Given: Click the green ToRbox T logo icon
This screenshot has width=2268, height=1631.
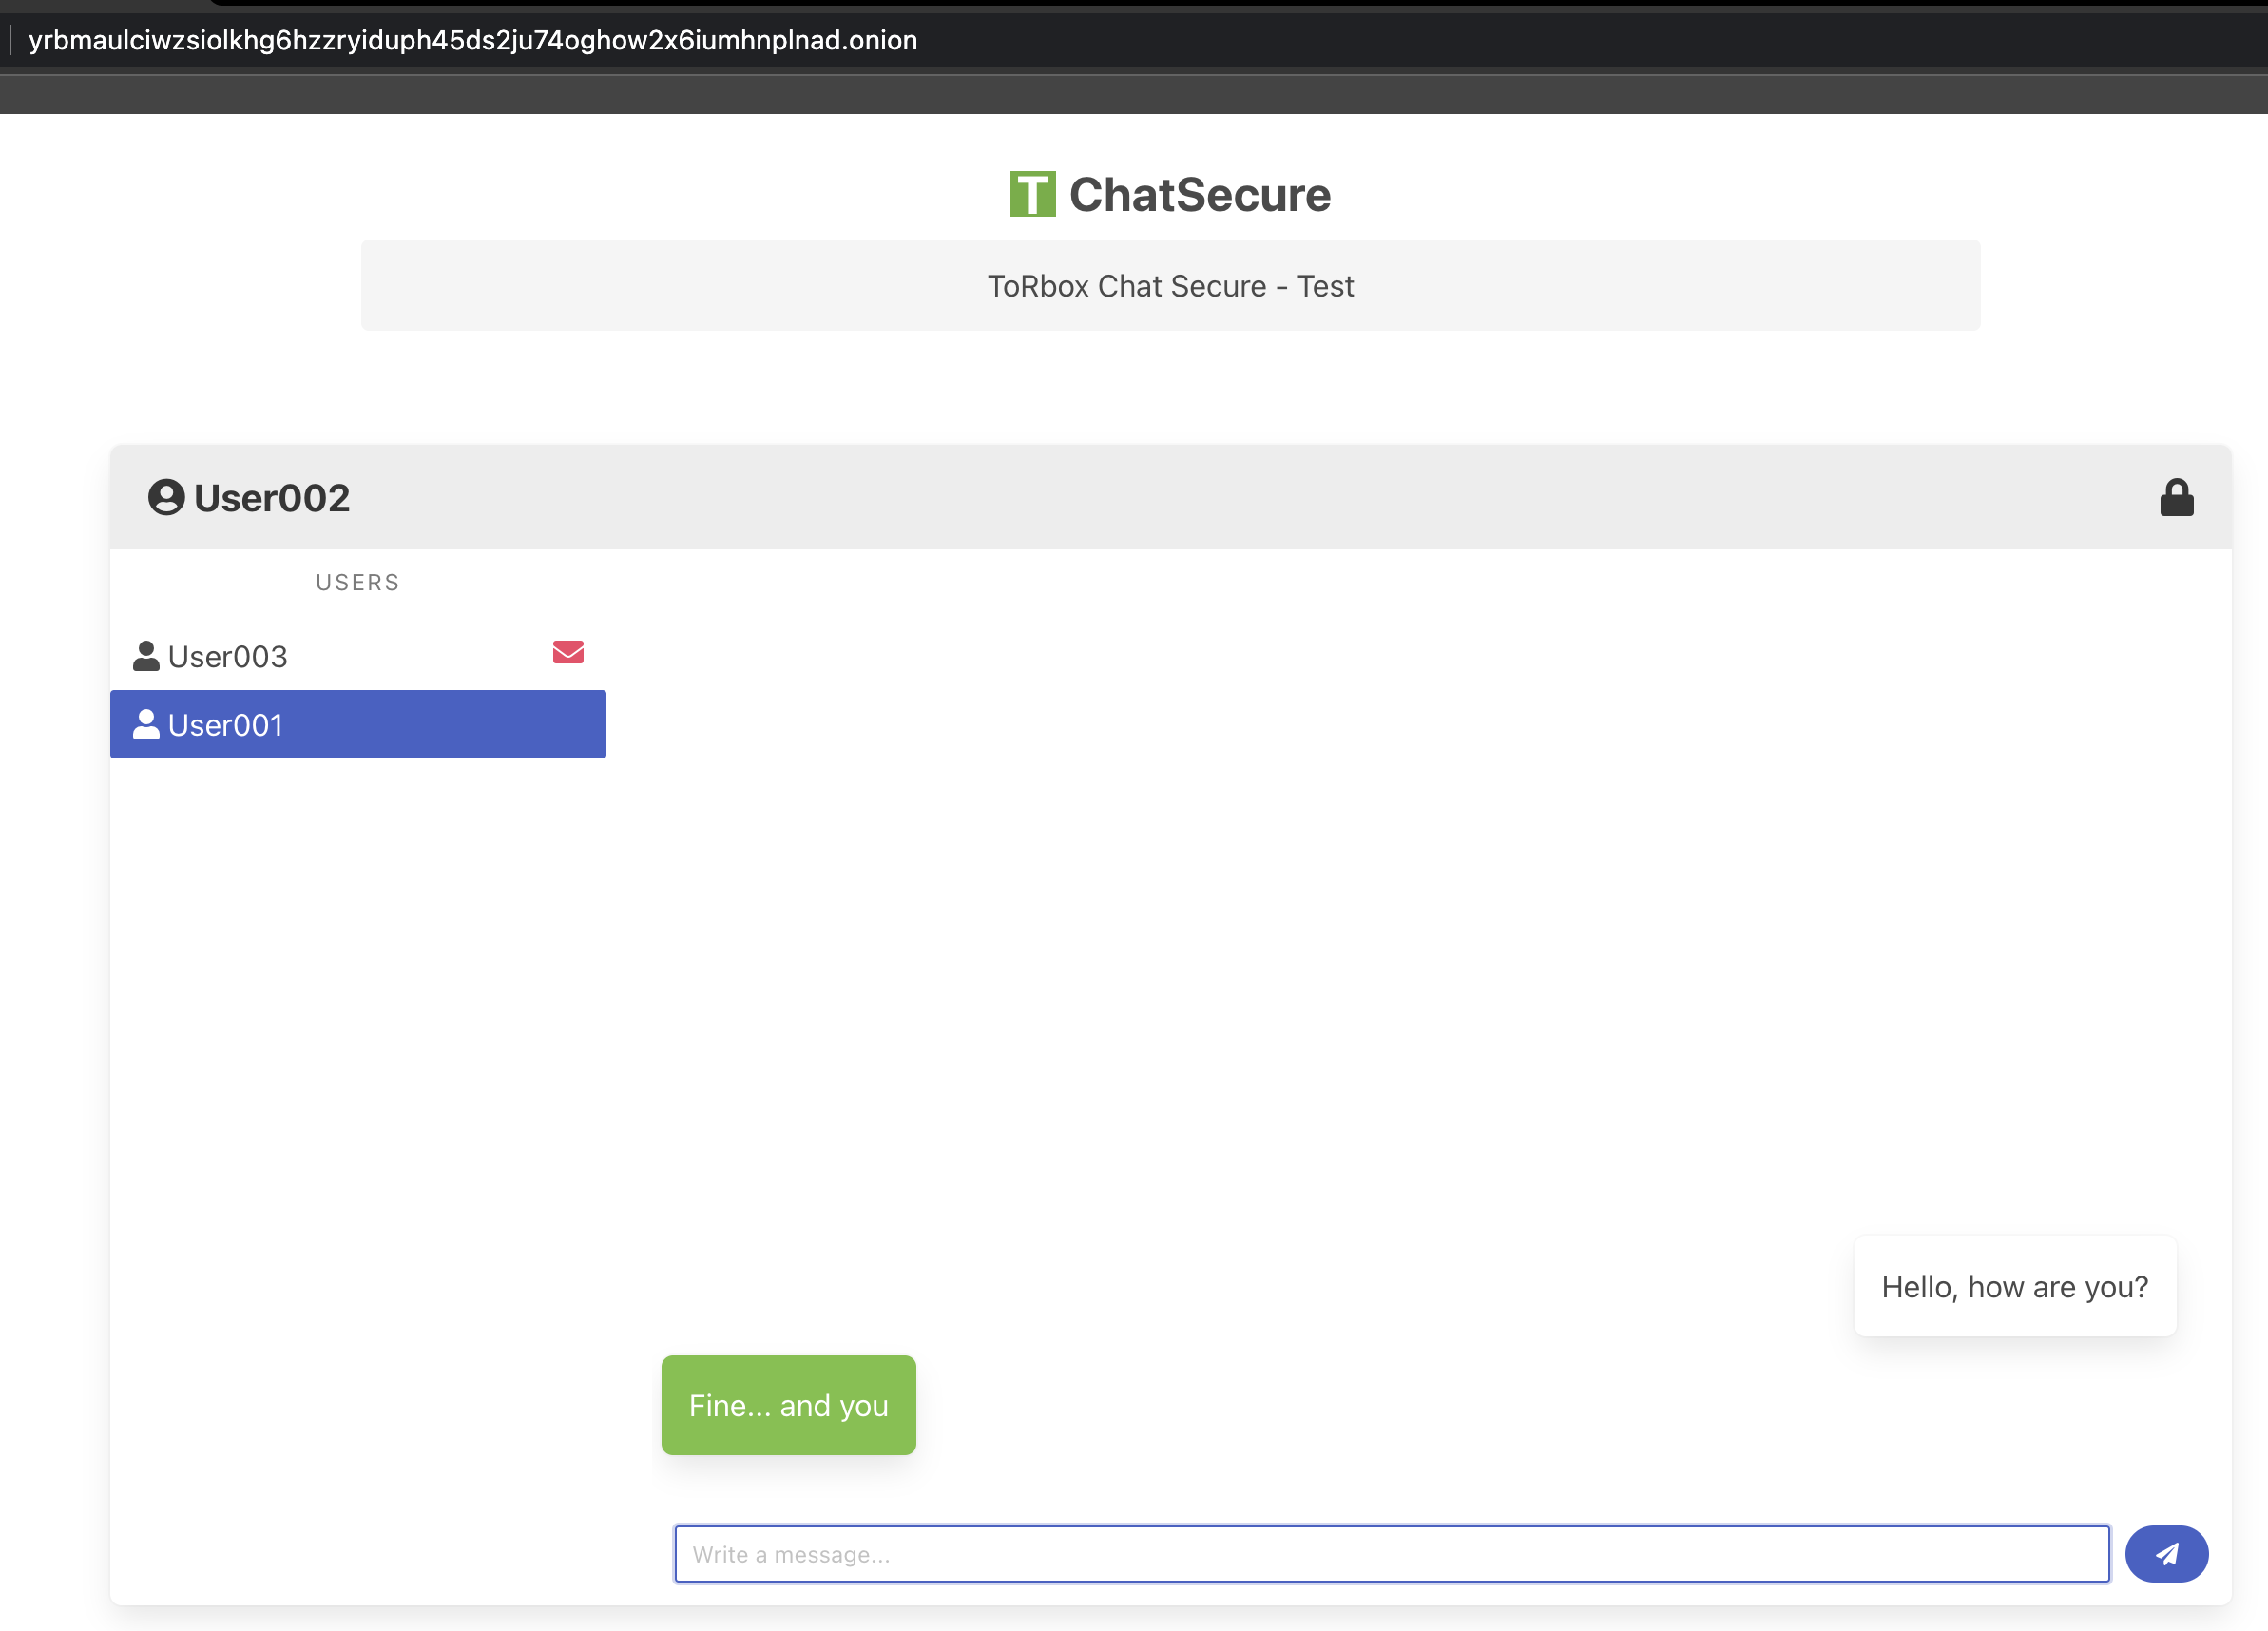Looking at the screenshot, I should point(1032,194).
